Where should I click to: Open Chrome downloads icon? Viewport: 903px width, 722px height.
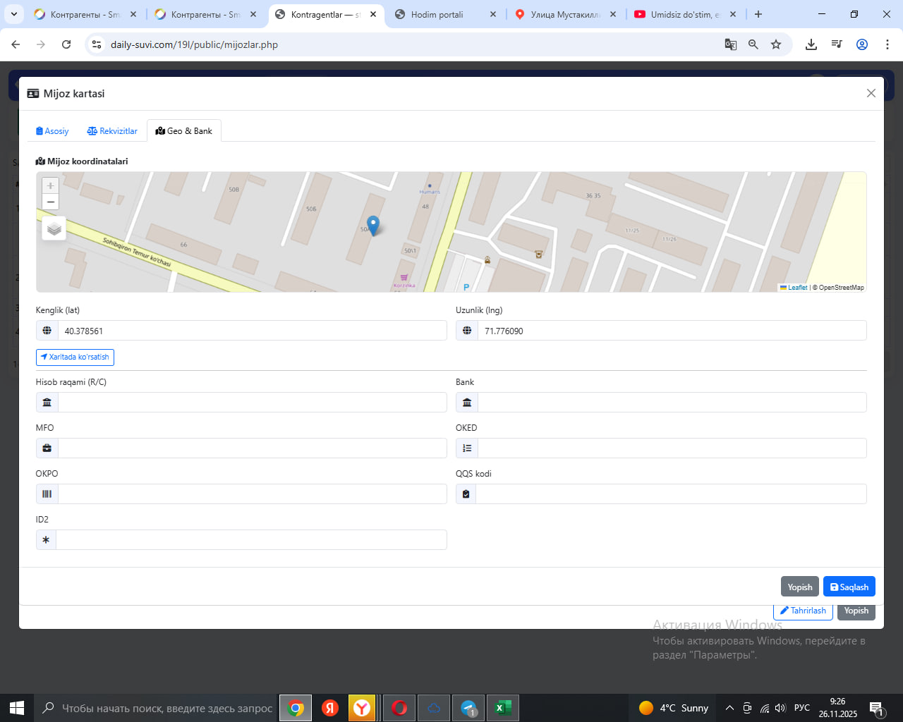[x=811, y=44]
